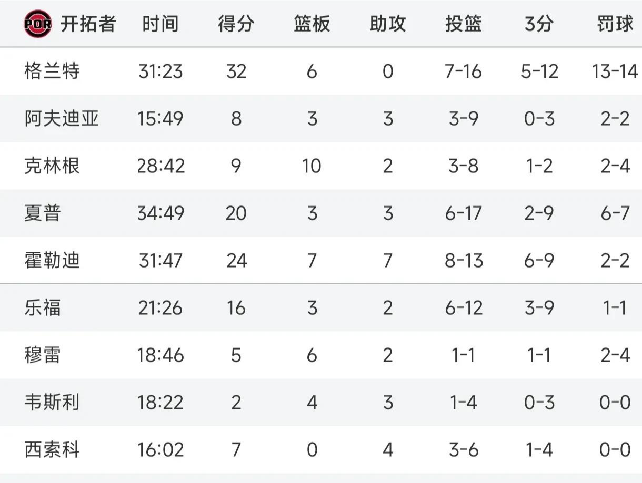
Task: Click the 篮板 column header
Action: tap(312, 24)
